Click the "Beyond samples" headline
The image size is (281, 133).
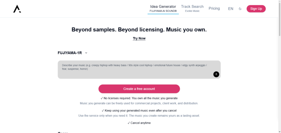point(139,30)
